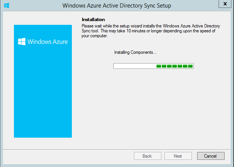
Task: Click the rightmost green progress block
Action: click(x=190, y=66)
